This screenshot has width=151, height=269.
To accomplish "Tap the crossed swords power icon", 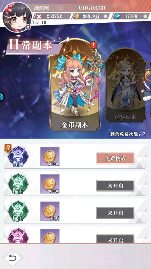I will click(x=39, y=16).
